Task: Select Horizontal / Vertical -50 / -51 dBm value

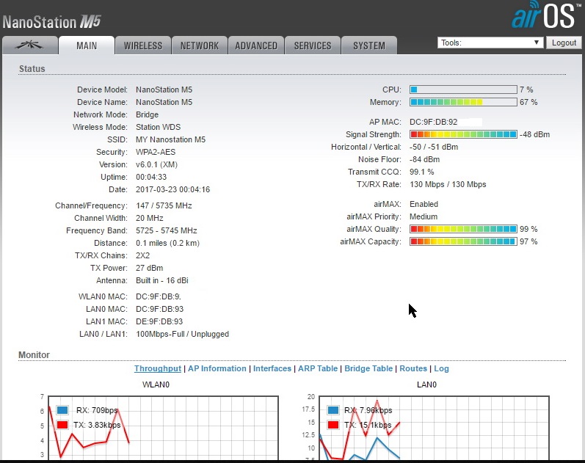Action: coord(434,147)
